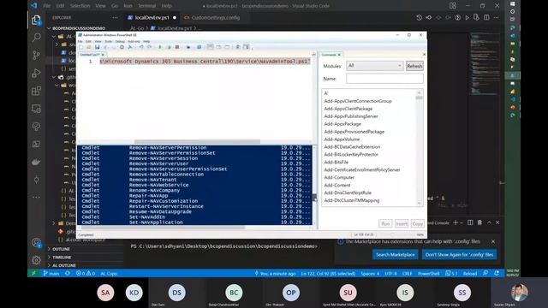This screenshot has height=308, width=548.
Task: Open Source Control view in VS Code
Action: click(x=36, y=55)
